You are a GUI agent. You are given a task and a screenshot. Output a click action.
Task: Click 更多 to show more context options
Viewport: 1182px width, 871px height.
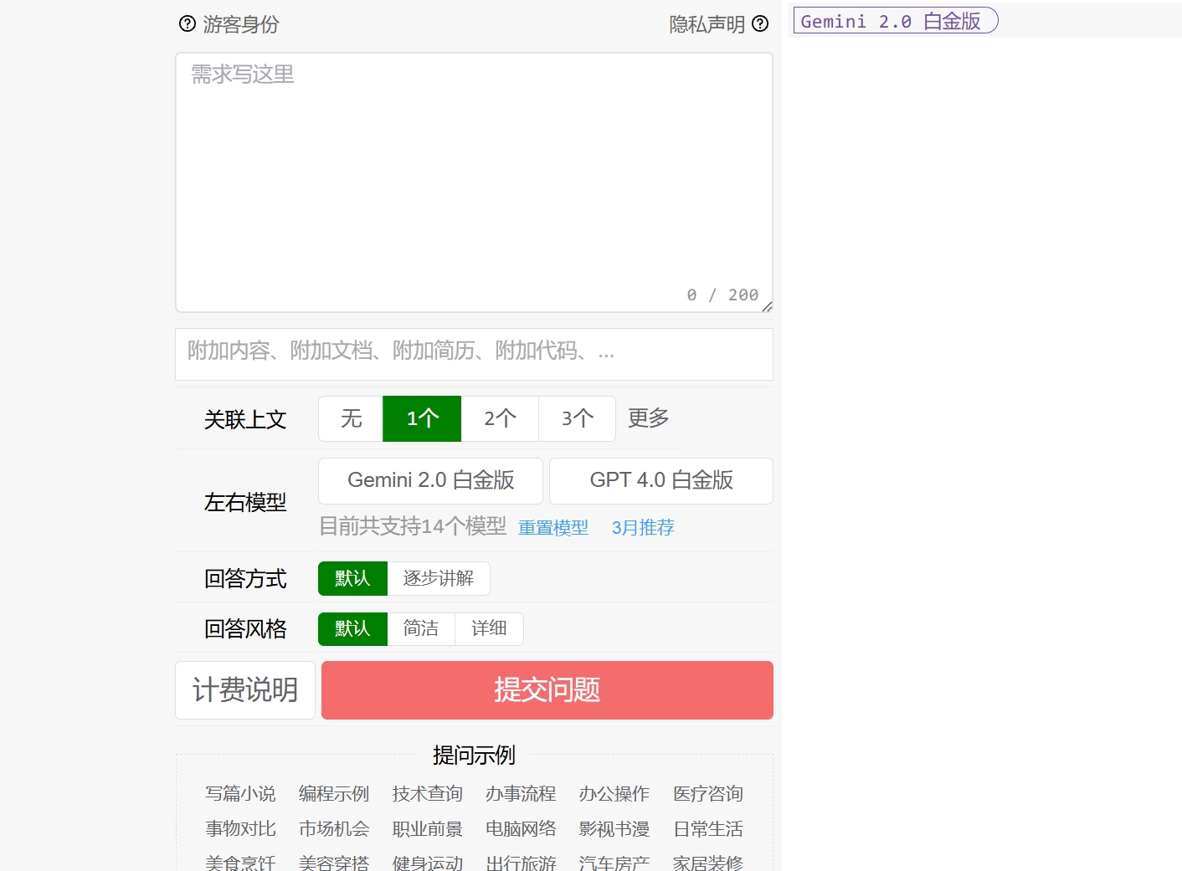(x=646, y=418)
